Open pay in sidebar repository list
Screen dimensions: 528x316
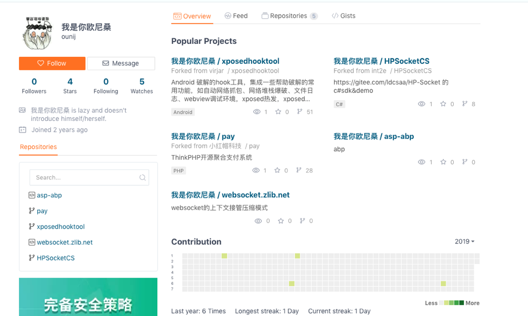[x=42, y=211]
